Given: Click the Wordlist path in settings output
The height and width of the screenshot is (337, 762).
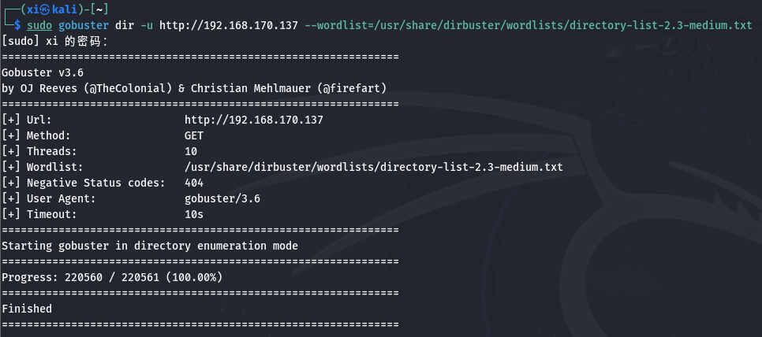Looking at the screenshot, I should [x=374, y=167].
